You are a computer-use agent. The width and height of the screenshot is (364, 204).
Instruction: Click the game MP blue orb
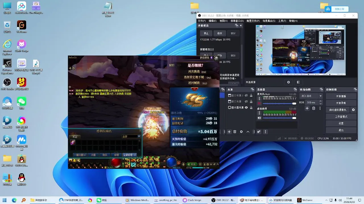(171, 162)
